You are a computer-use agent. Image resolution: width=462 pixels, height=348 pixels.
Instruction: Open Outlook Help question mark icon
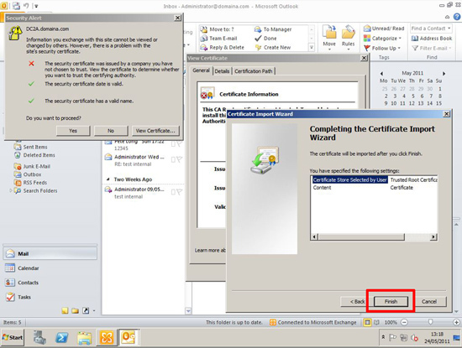(457, 17)
